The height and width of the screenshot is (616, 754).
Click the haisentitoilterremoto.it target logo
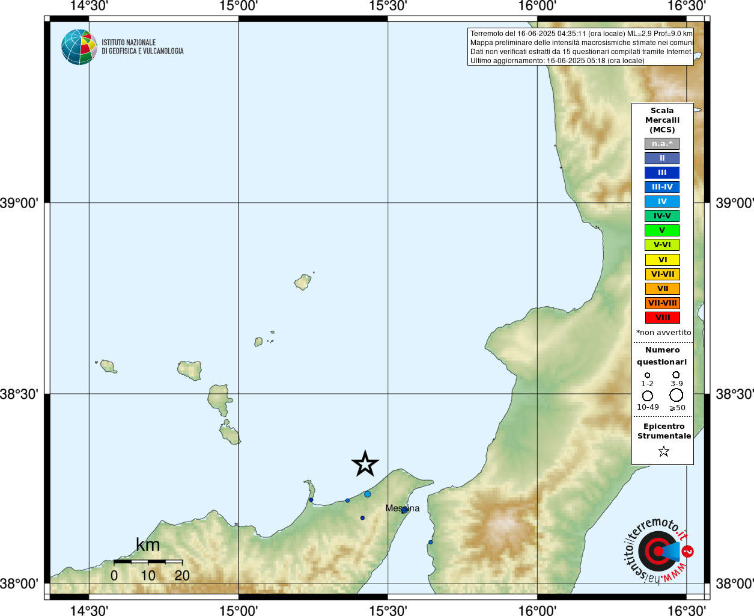pos(658,551)
